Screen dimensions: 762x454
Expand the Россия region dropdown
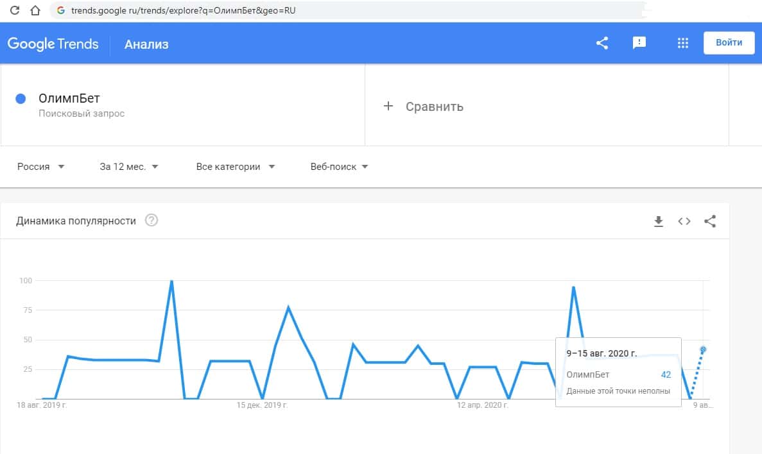(x=41, y=167)
